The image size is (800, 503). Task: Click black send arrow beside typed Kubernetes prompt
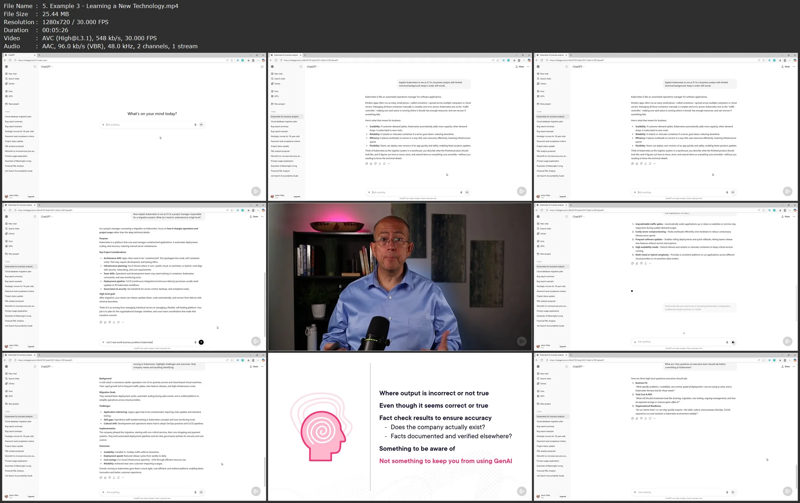pyautogui.click(x=201, y=342)
